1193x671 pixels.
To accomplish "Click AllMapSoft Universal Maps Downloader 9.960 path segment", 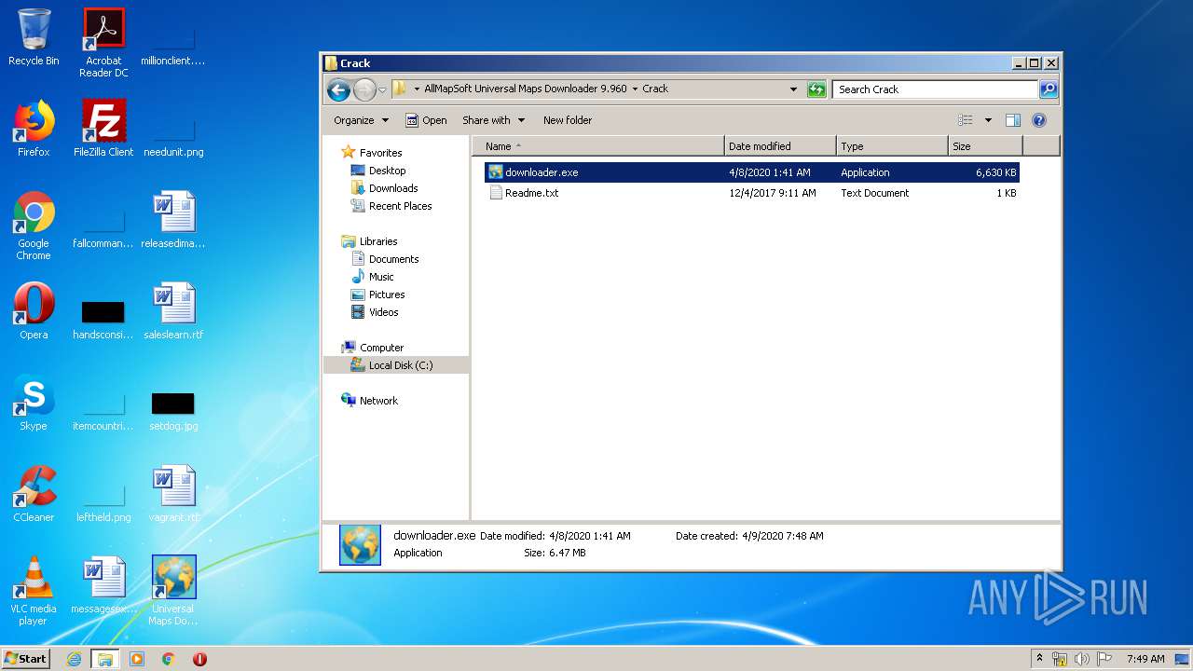I will pyautogui.click(x=525, y=89).
